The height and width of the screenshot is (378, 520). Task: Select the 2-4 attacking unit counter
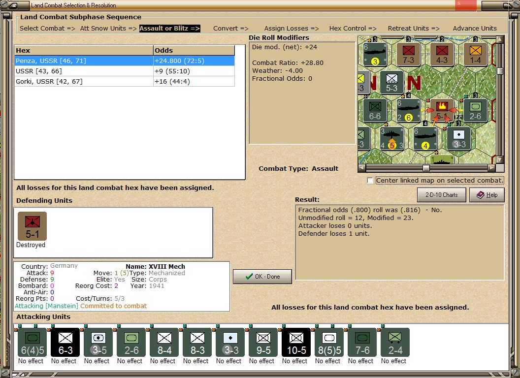point(395,343)
